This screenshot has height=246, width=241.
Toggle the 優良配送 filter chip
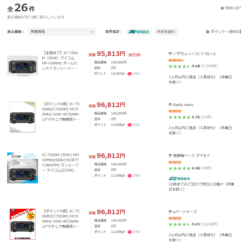point(139,32)
